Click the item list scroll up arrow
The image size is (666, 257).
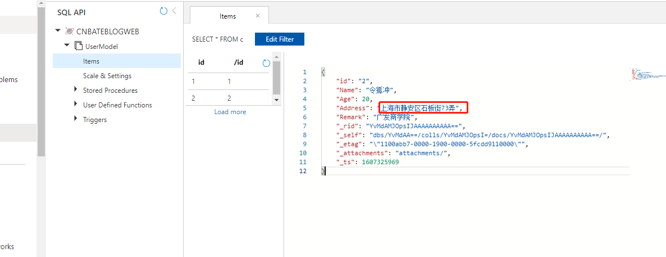tap(276, 57)
